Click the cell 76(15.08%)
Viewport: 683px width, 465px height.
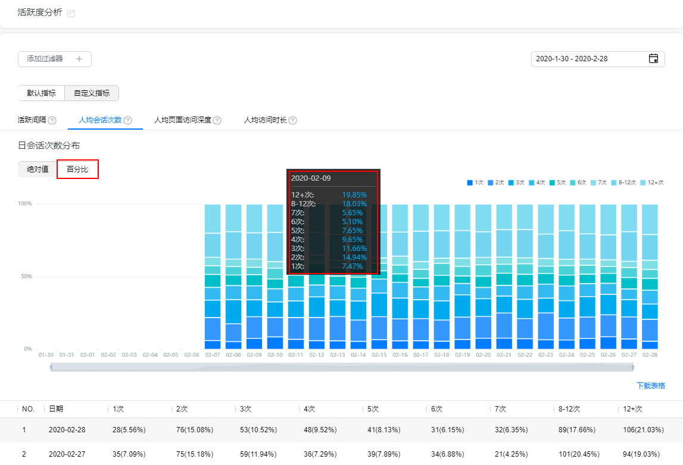click(x=195, y=430)
